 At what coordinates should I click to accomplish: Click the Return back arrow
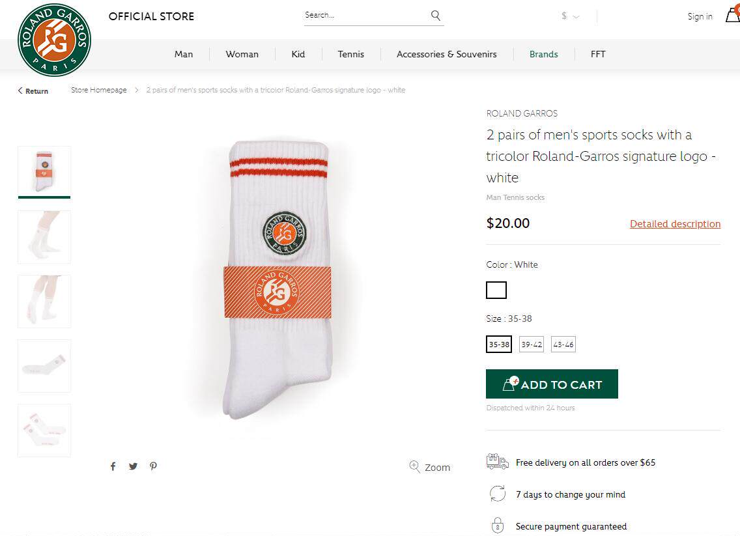pos(20,91)
